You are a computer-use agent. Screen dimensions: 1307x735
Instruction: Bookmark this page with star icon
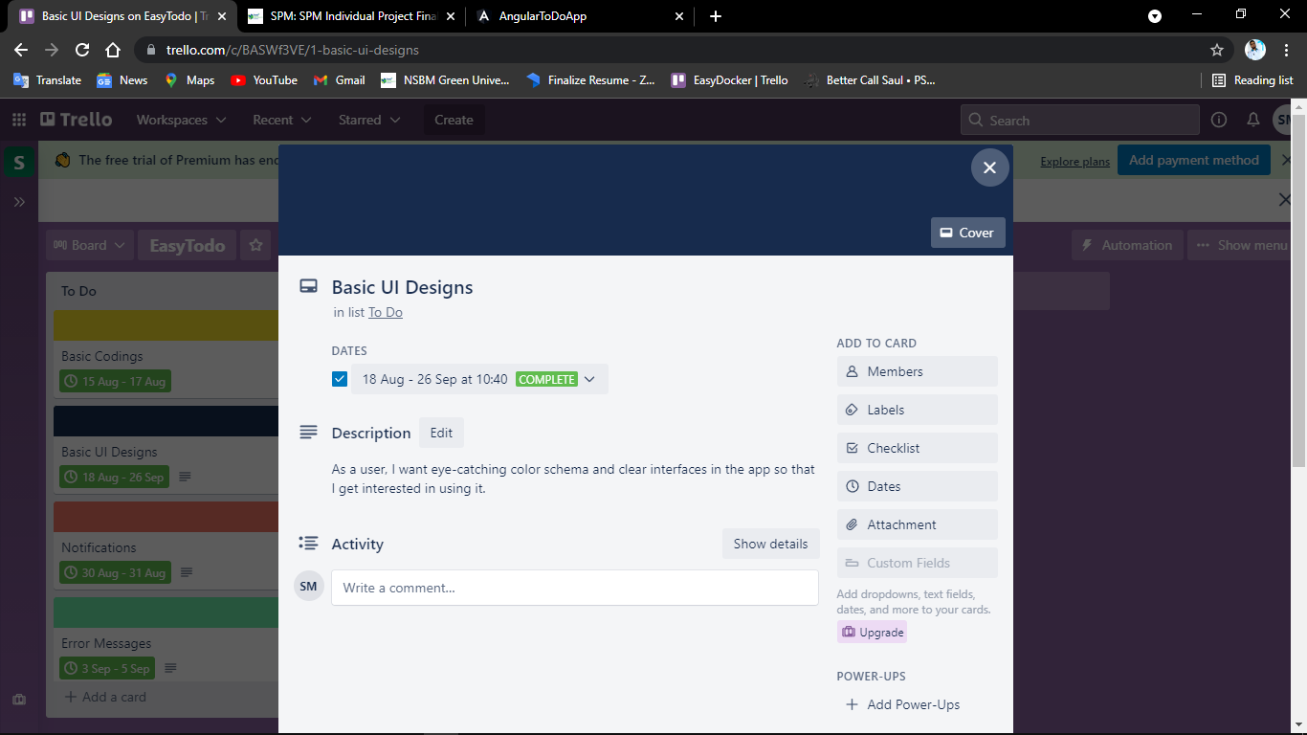tap(1217, 50)
